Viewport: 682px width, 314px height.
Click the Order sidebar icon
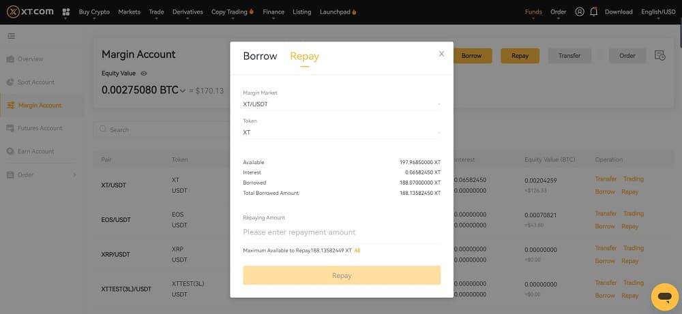10,174
